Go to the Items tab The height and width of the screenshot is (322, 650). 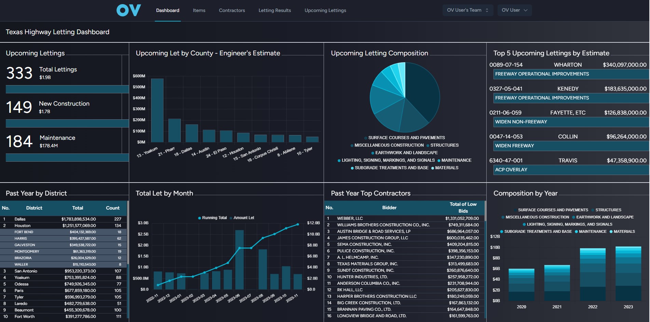(199, 10)
